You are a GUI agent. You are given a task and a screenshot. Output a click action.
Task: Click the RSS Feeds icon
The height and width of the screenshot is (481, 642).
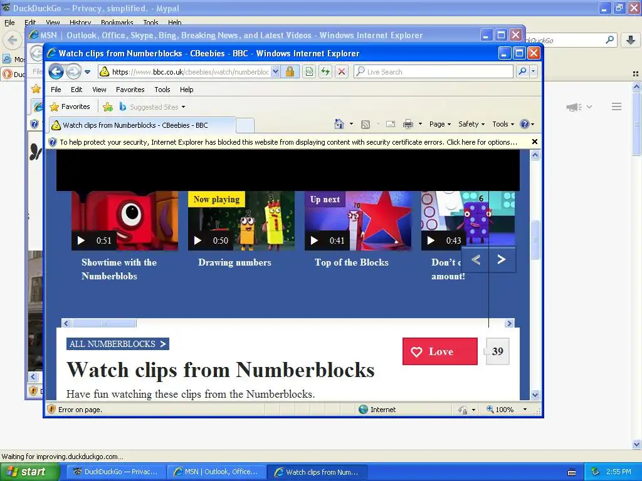[366, 125]
